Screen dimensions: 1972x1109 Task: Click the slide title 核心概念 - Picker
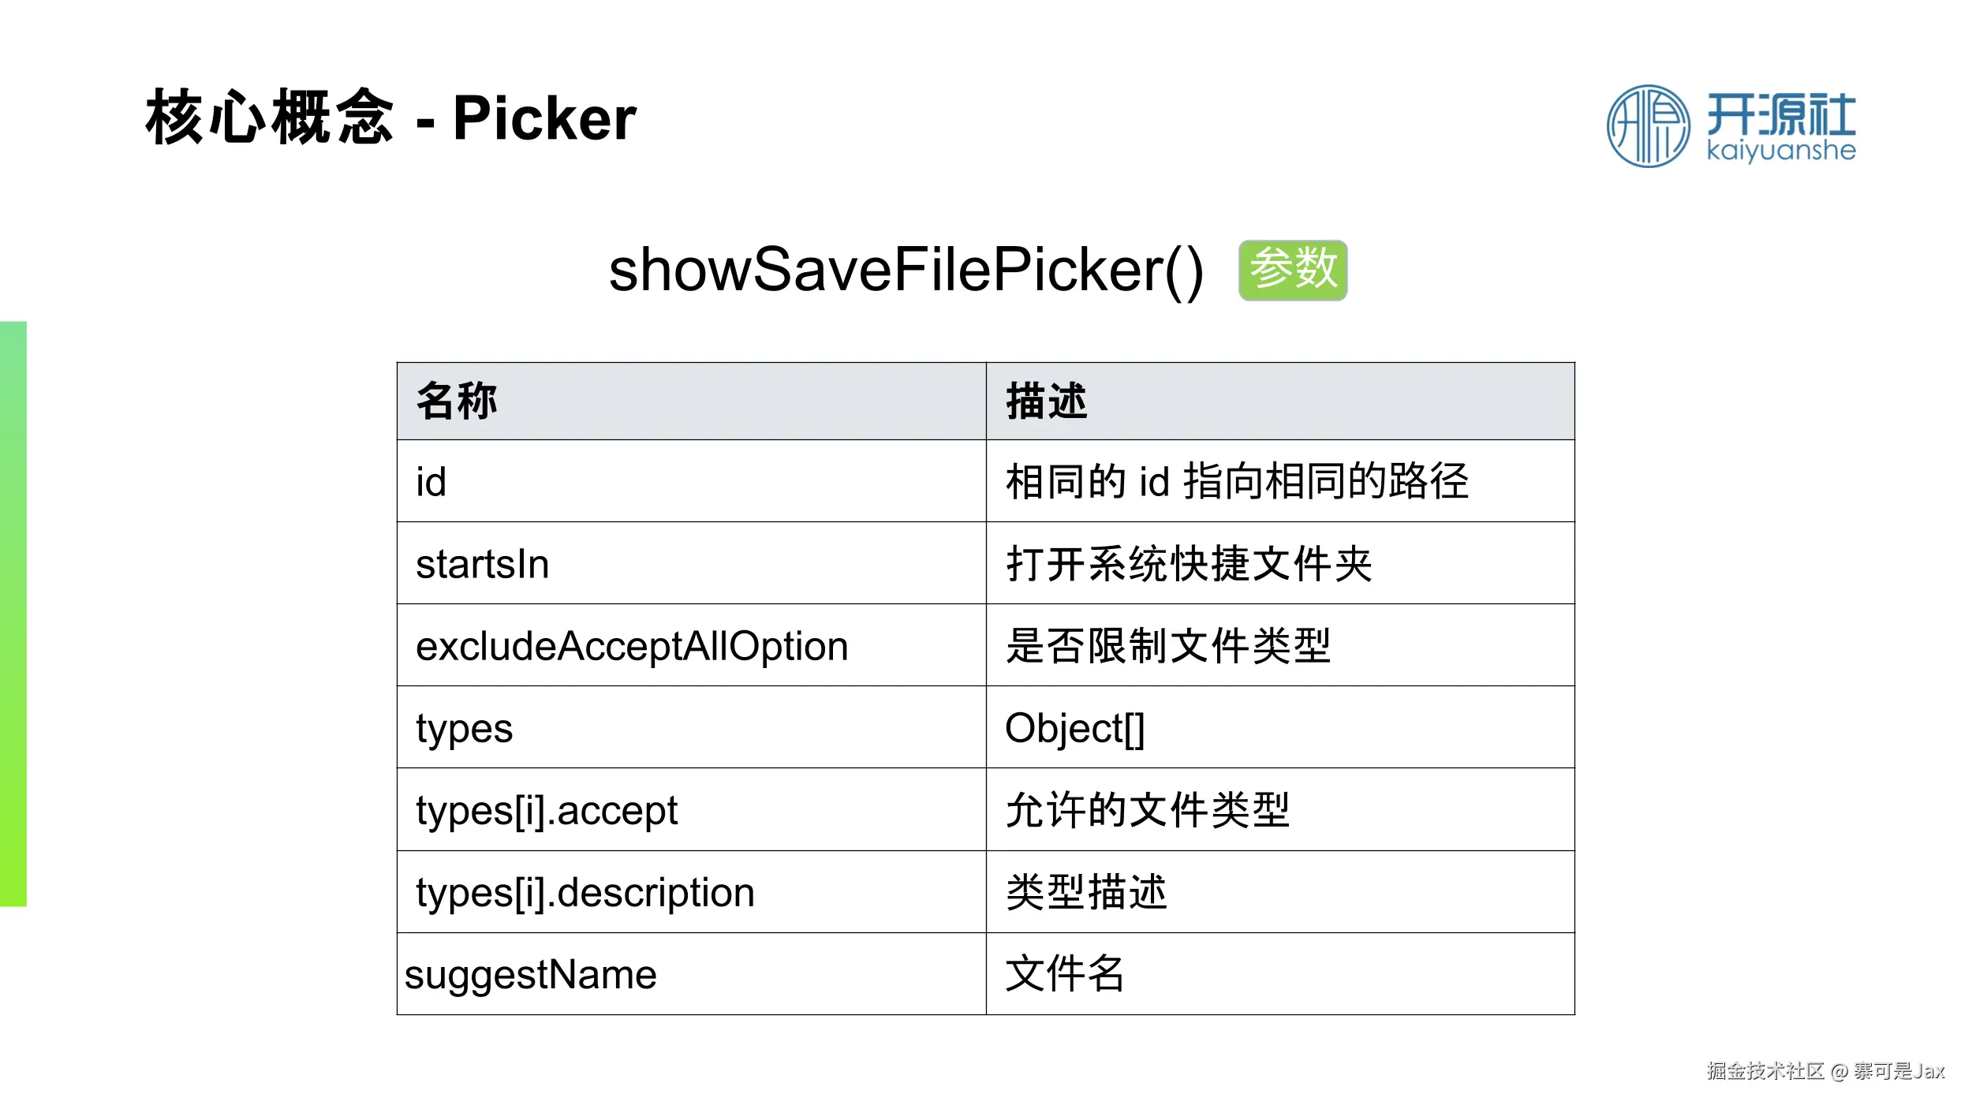click(x=390, y=118)
